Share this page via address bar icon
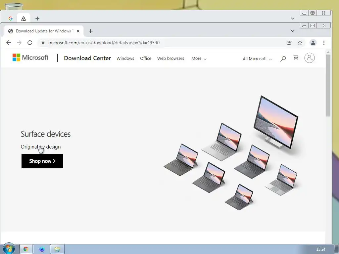Viewport: 339px width, 254px height. [x=289, y=43]
